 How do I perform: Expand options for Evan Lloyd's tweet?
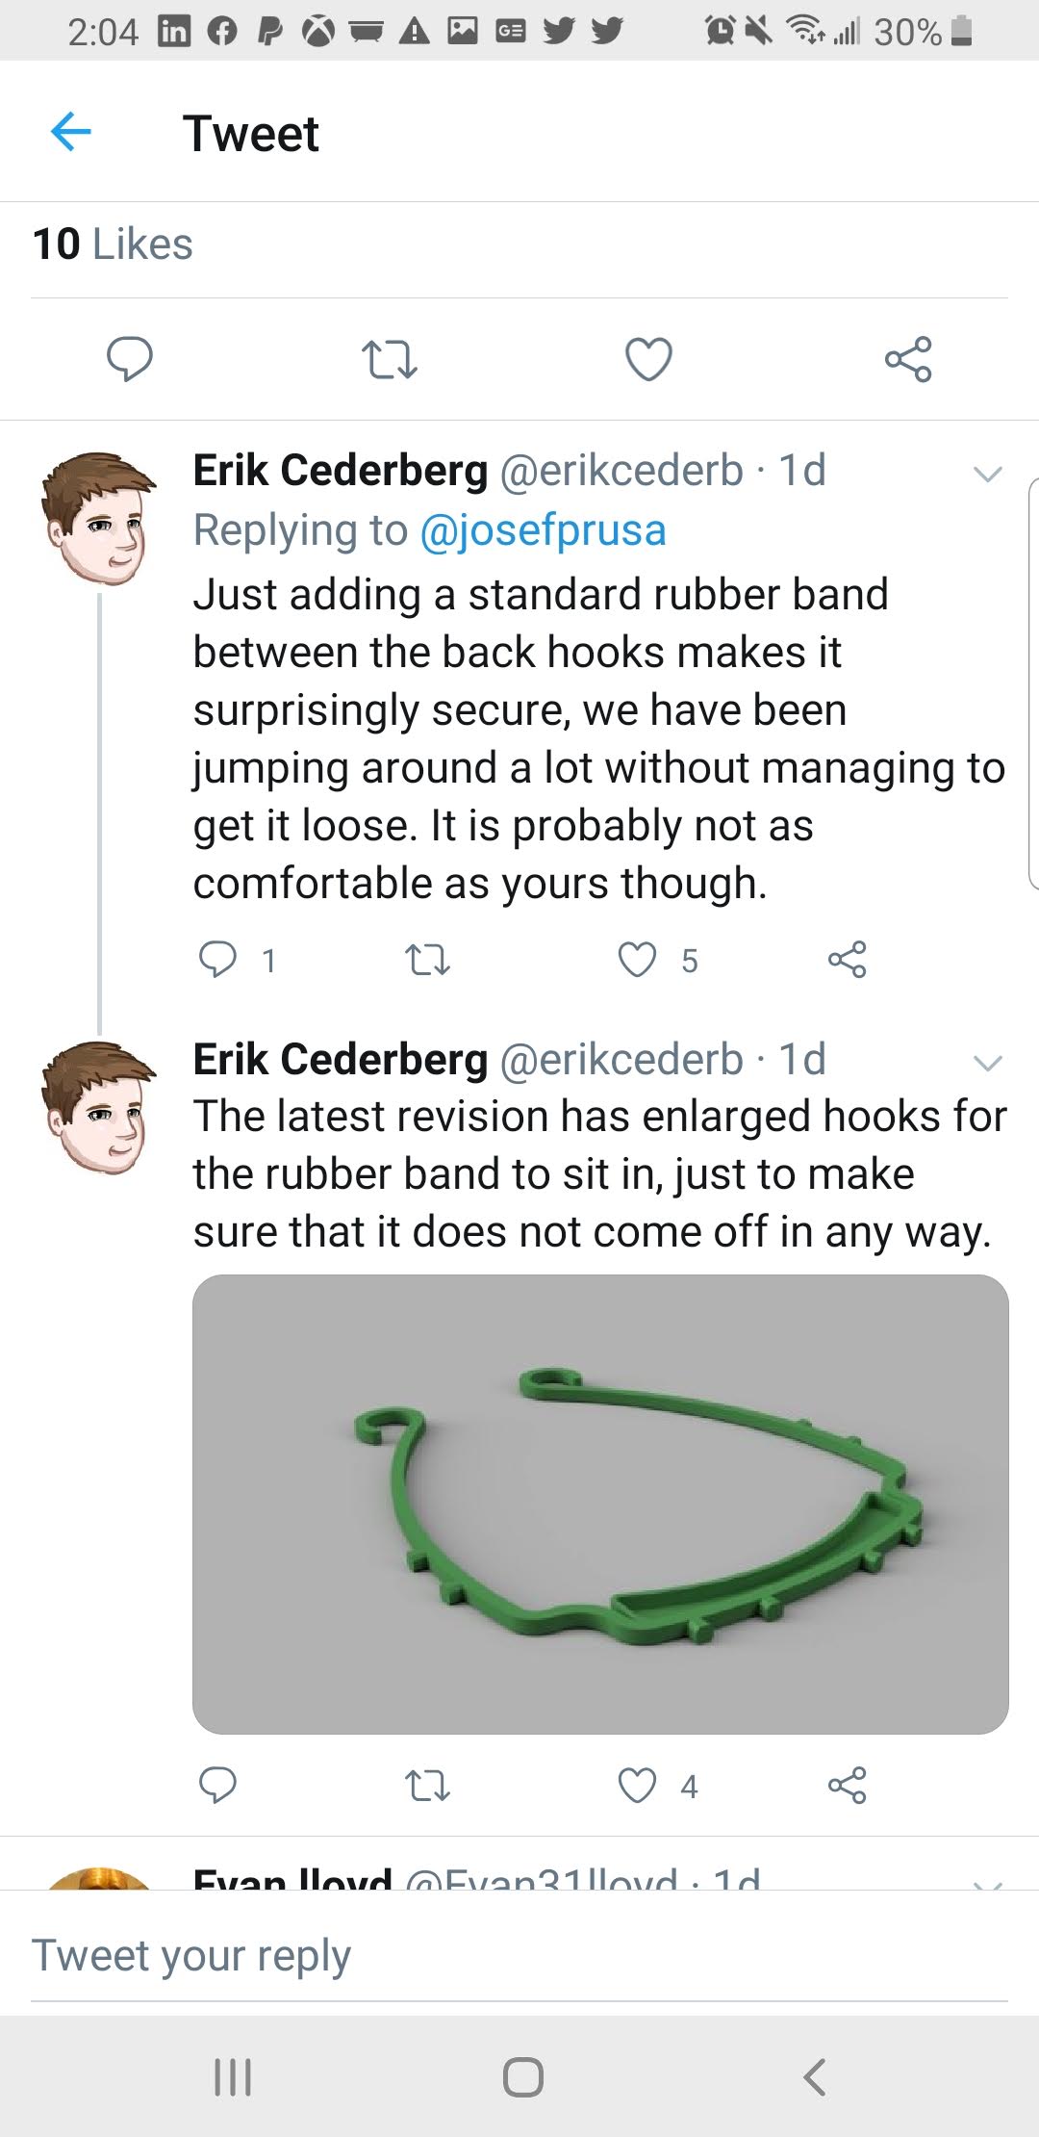tap(988, 1884)
